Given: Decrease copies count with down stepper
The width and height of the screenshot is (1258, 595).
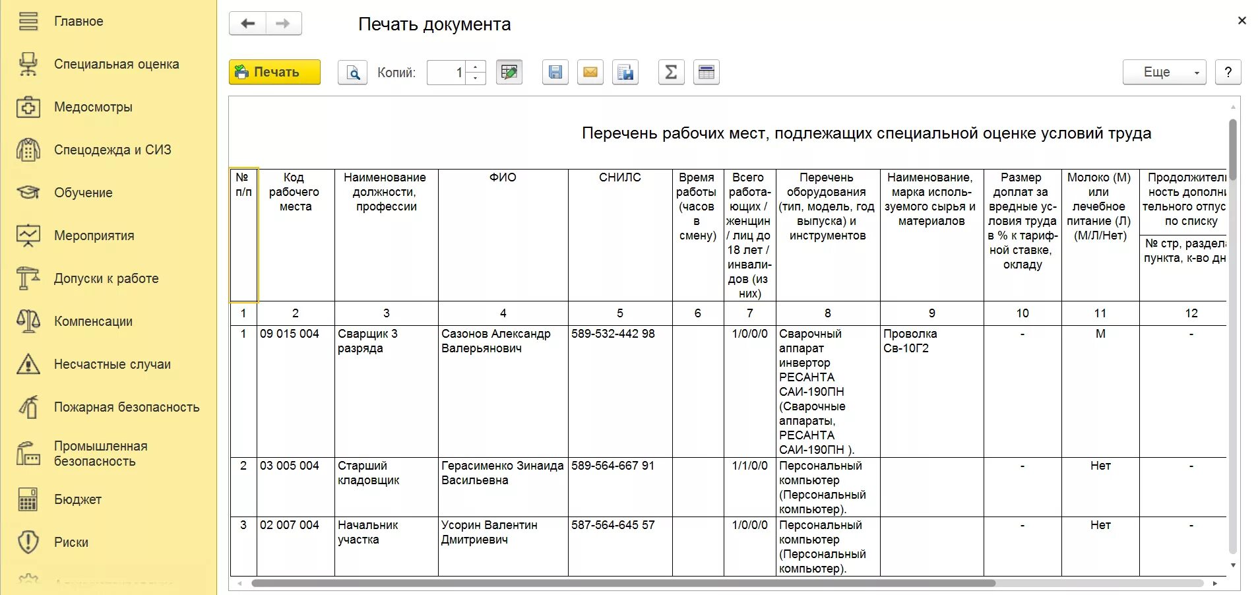Looking at the screenshot, I should [476, 78].
